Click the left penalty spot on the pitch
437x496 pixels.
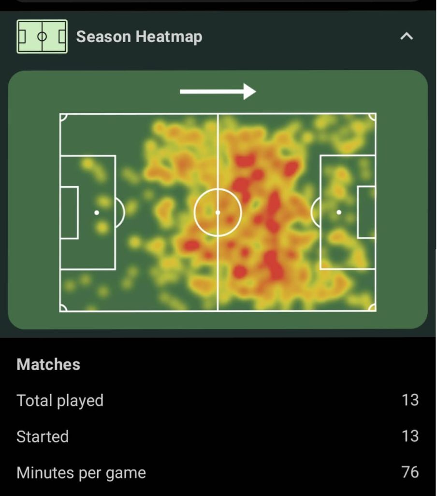(97, 213)
